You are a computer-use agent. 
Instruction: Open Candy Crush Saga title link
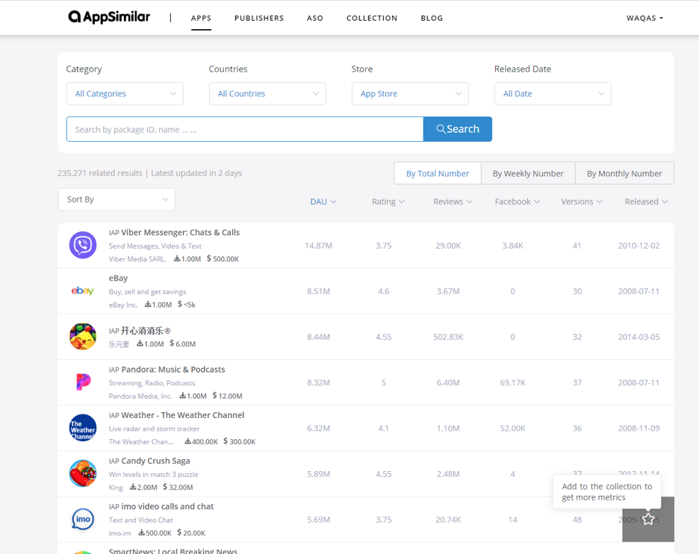coord(155,461)
